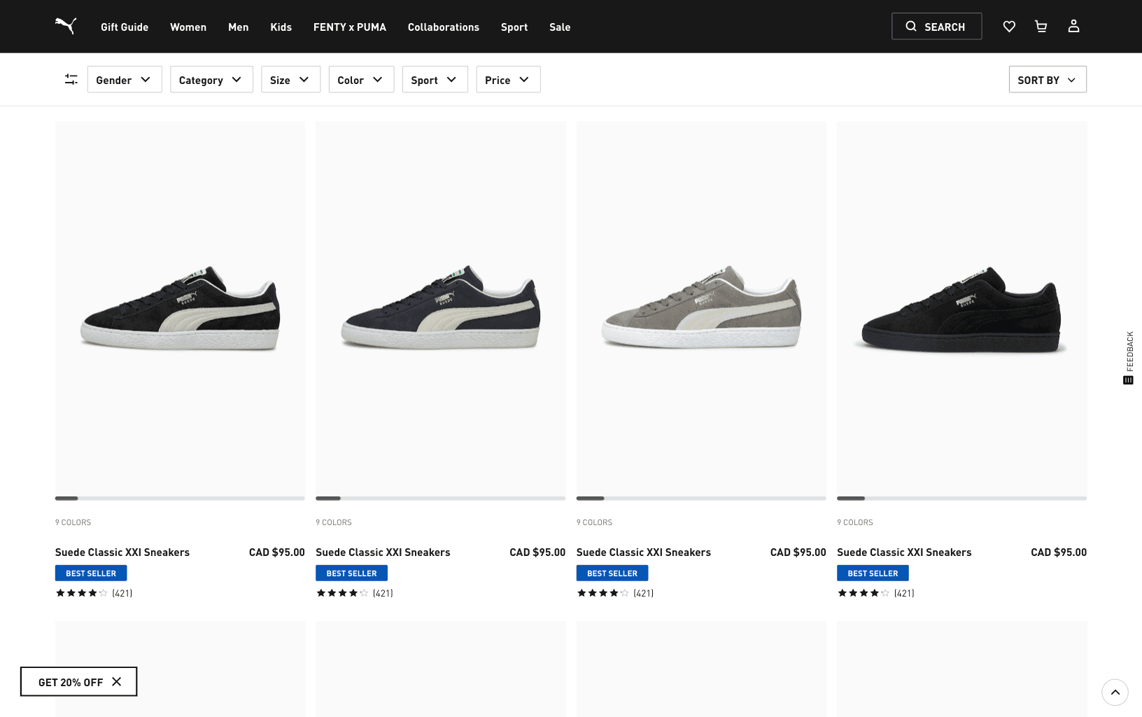This screenshot has height=717, width=1142.
Task: Click the grey Suede Classic sneaker image
Action: tap(701, 308)
